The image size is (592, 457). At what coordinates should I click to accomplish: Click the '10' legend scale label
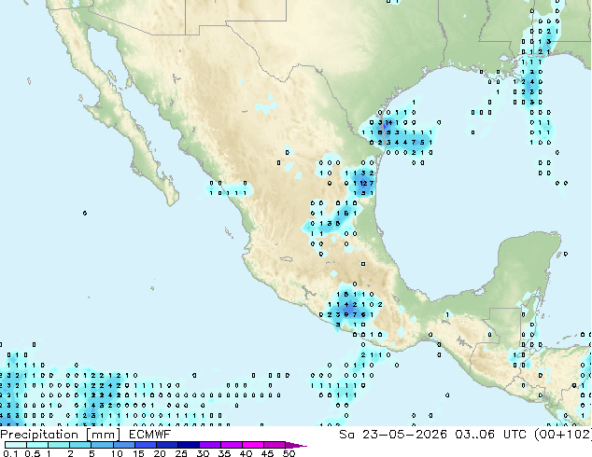point(117,453)
